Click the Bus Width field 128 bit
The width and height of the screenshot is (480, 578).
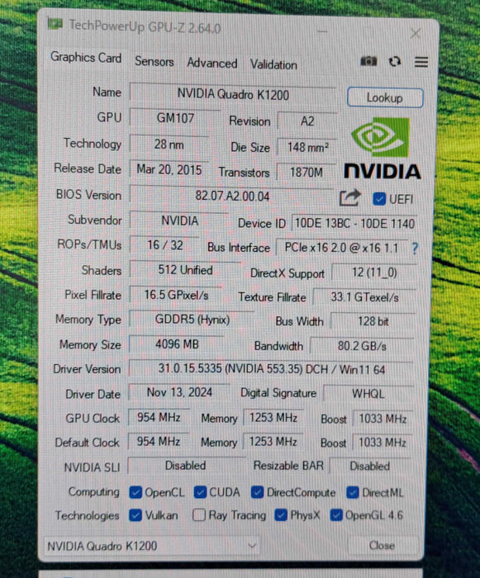click(373, 321)
